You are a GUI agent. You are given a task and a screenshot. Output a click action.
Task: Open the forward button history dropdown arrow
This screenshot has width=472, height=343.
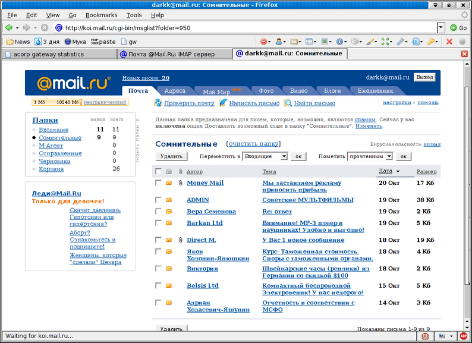click(35, 28)
